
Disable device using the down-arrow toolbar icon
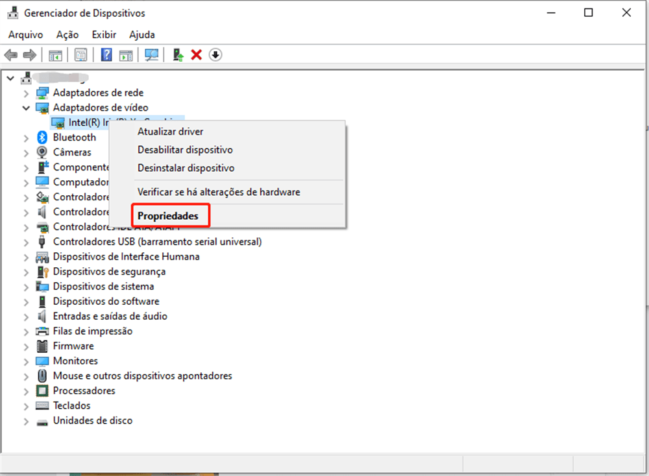pos(215,54)
